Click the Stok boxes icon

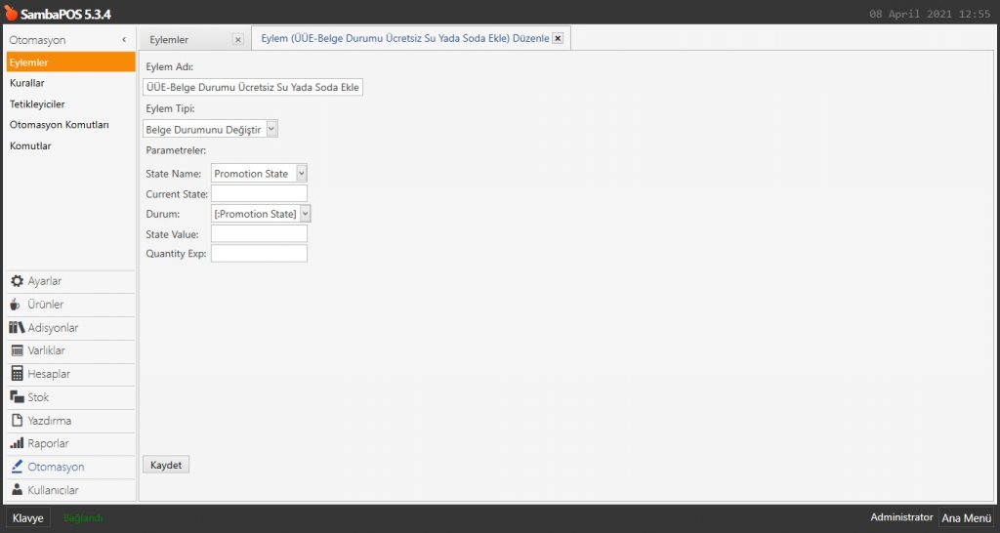point(17,397)
